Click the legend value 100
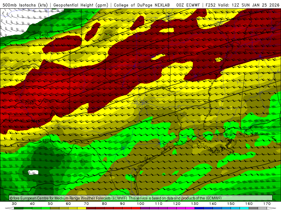Viewport: 281px width, 210px height. coord(141,204)
